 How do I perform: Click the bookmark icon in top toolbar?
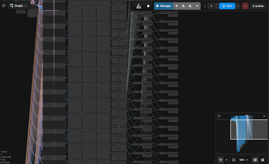click(148, 6)
